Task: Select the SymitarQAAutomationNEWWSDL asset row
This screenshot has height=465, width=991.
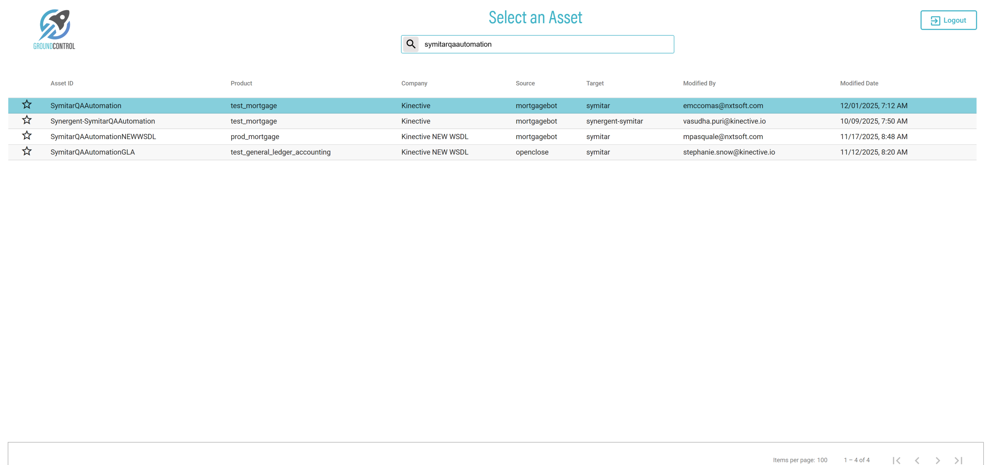Action: [103, 137]
